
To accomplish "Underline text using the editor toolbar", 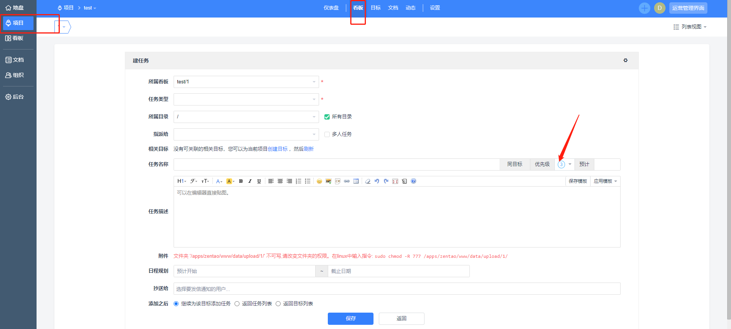I will click(x=259, y=181).
